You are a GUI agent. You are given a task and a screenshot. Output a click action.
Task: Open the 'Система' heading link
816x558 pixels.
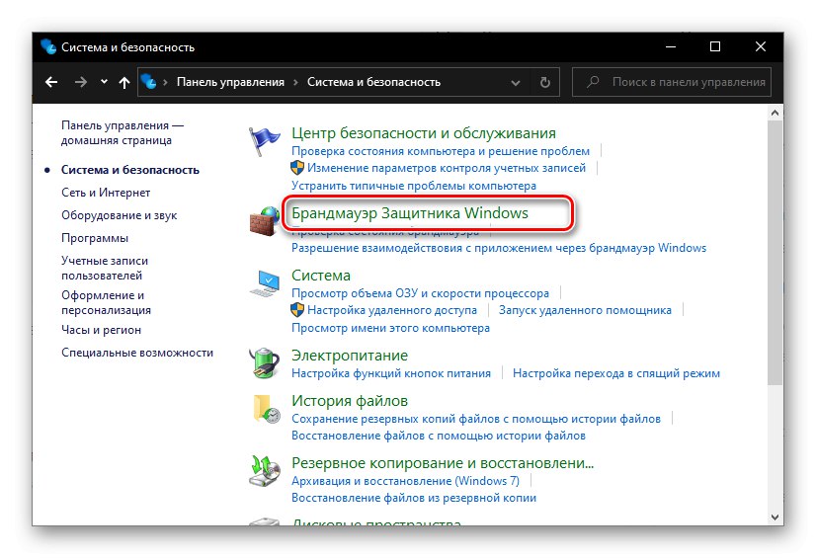point(321,276)
